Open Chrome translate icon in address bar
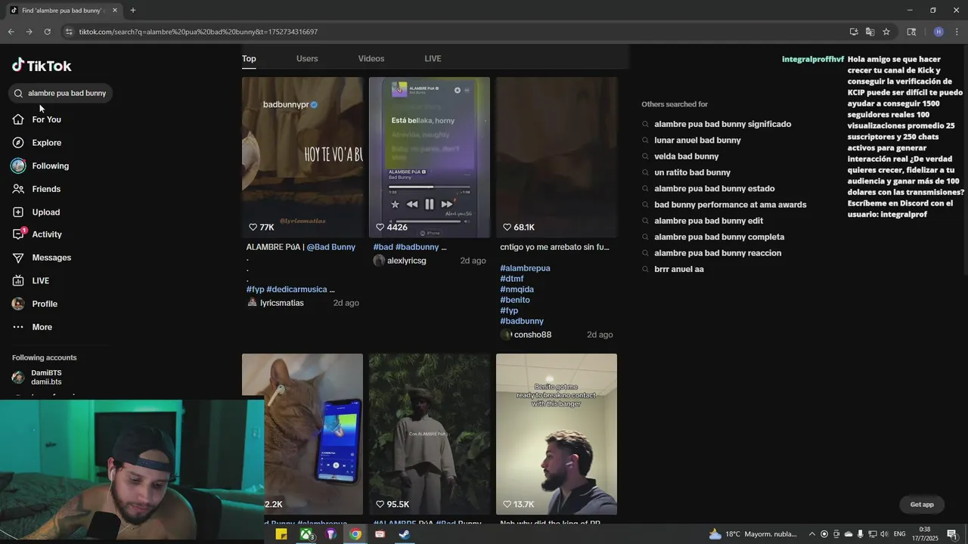 [870, 32]
